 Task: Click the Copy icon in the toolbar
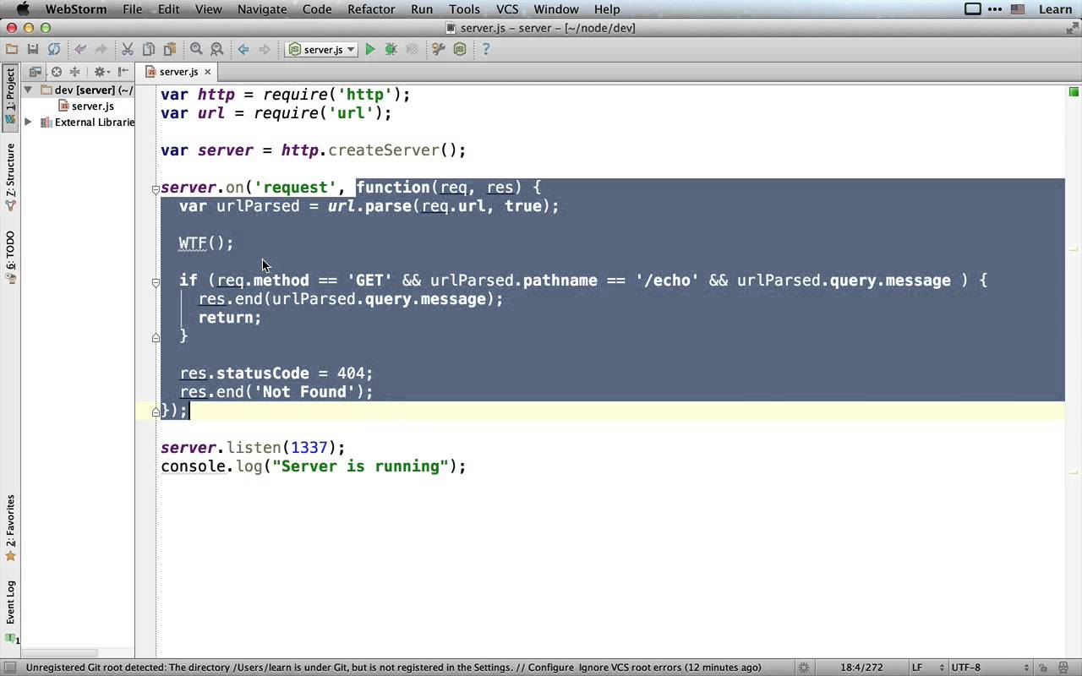(x=148, y=50)
